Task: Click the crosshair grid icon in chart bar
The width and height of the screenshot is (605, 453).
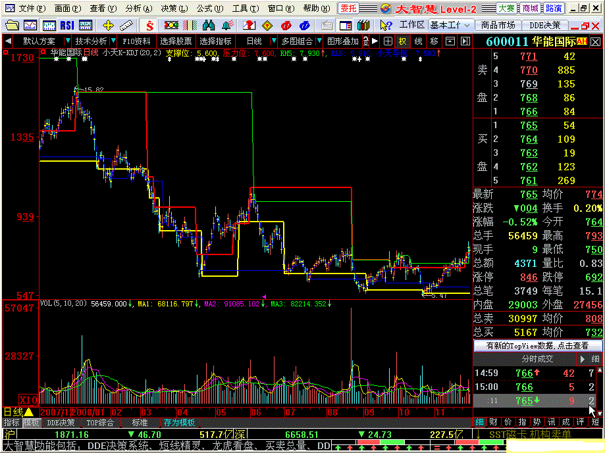Action: [x=388, y=41]
